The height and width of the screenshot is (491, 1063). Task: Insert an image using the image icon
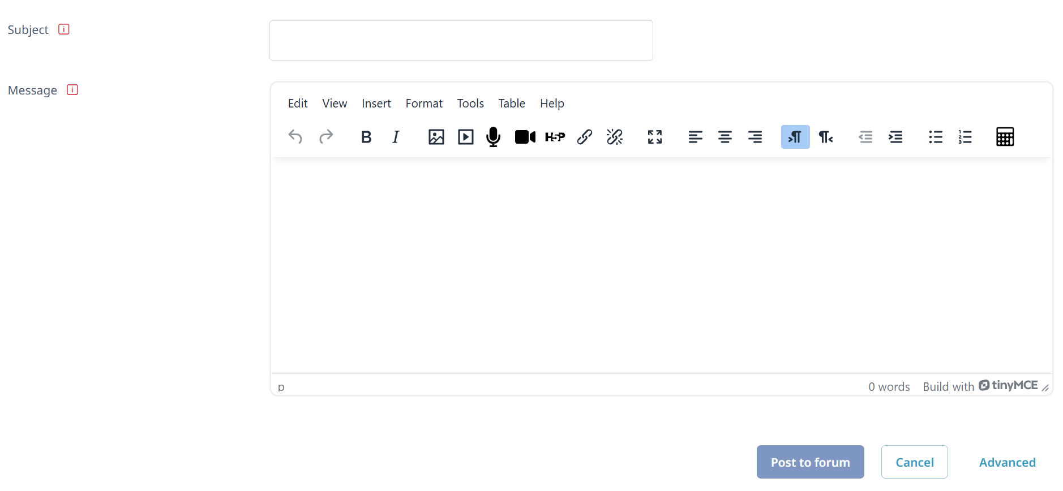click(x=436, y=137)
